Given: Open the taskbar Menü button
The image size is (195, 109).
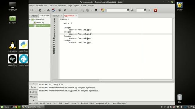Looking at the screenshot, I should pos(5,107).
